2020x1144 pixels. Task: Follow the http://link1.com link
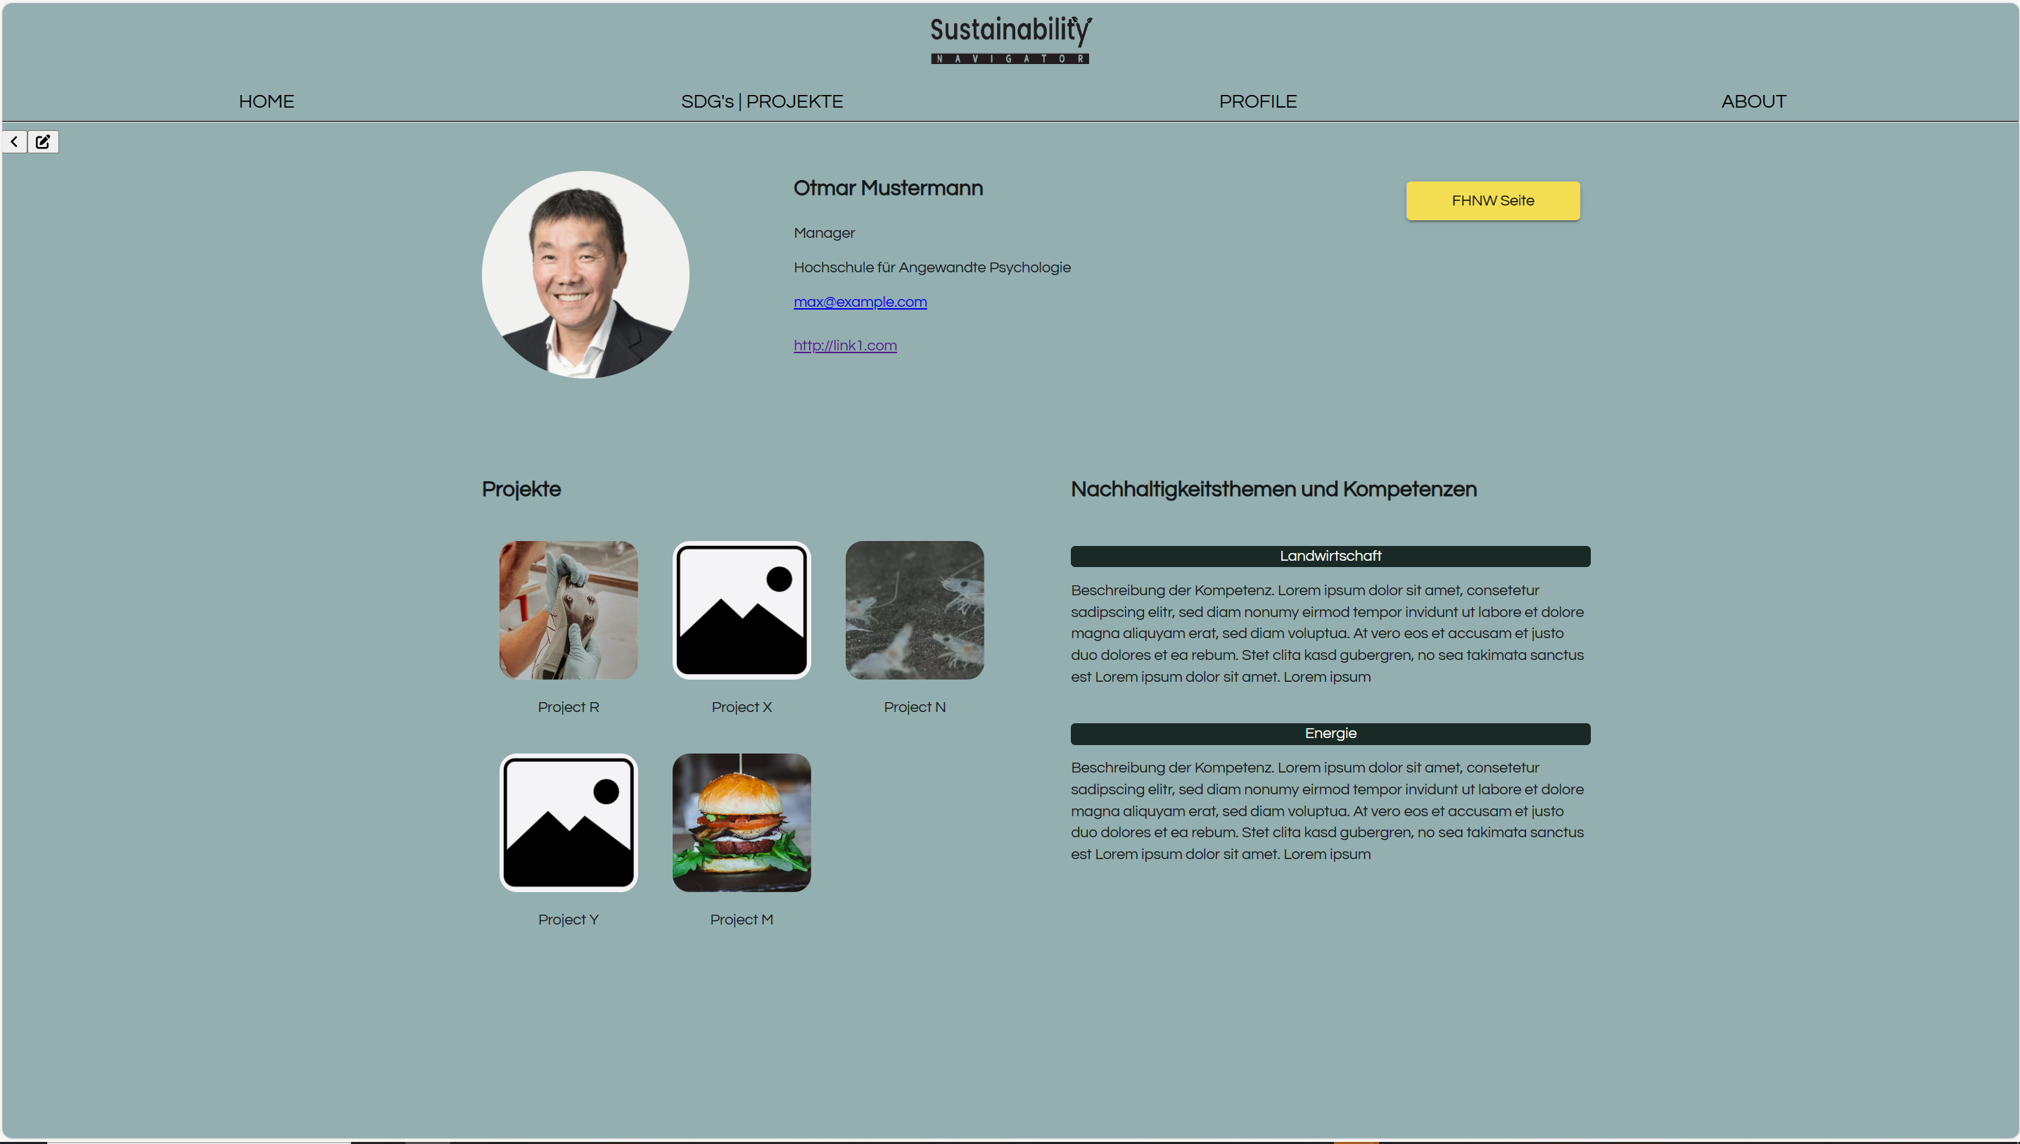point(844,345)
